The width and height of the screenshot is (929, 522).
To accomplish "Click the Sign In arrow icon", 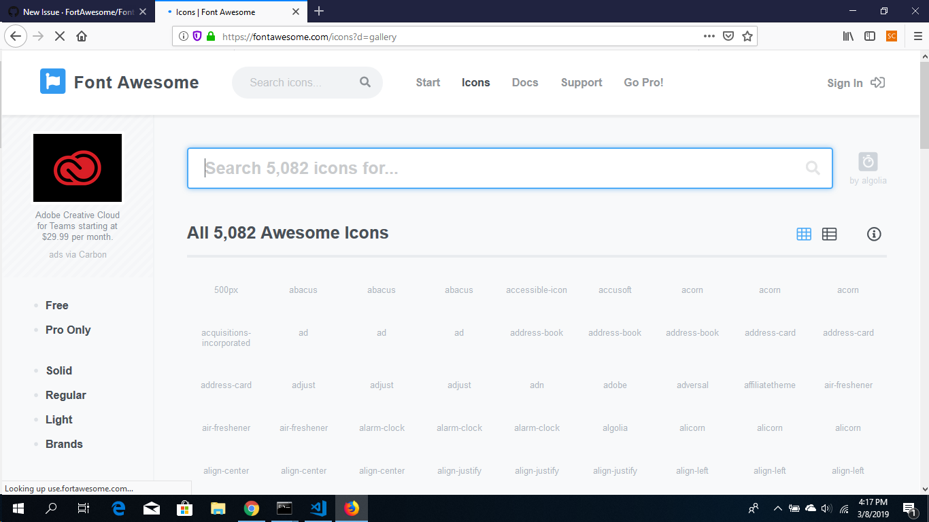I will pyautogui.click(x=877, y=82).
